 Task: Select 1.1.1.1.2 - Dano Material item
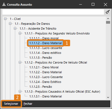(46, 43)
